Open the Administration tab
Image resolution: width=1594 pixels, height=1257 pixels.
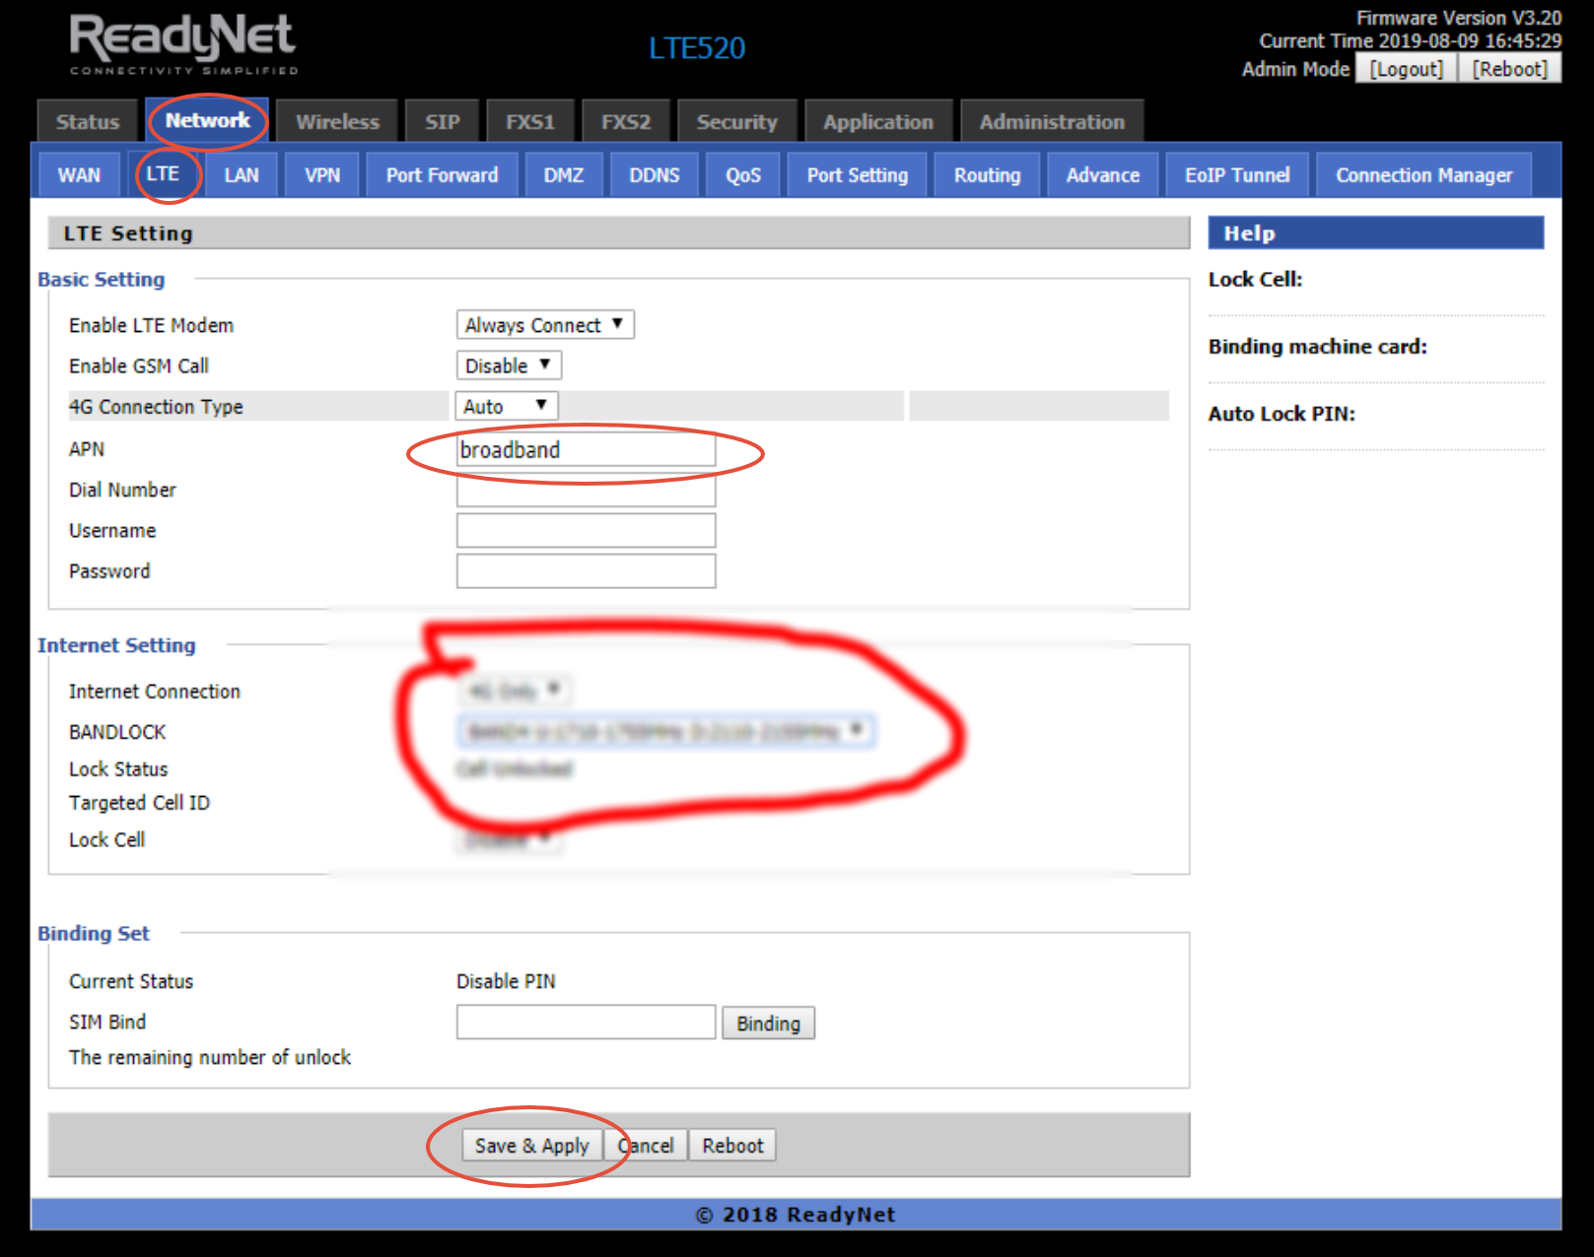(x=1052, y=122)
